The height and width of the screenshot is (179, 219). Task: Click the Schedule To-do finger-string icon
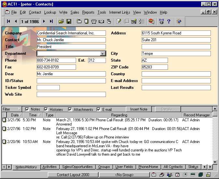point(109,21)
